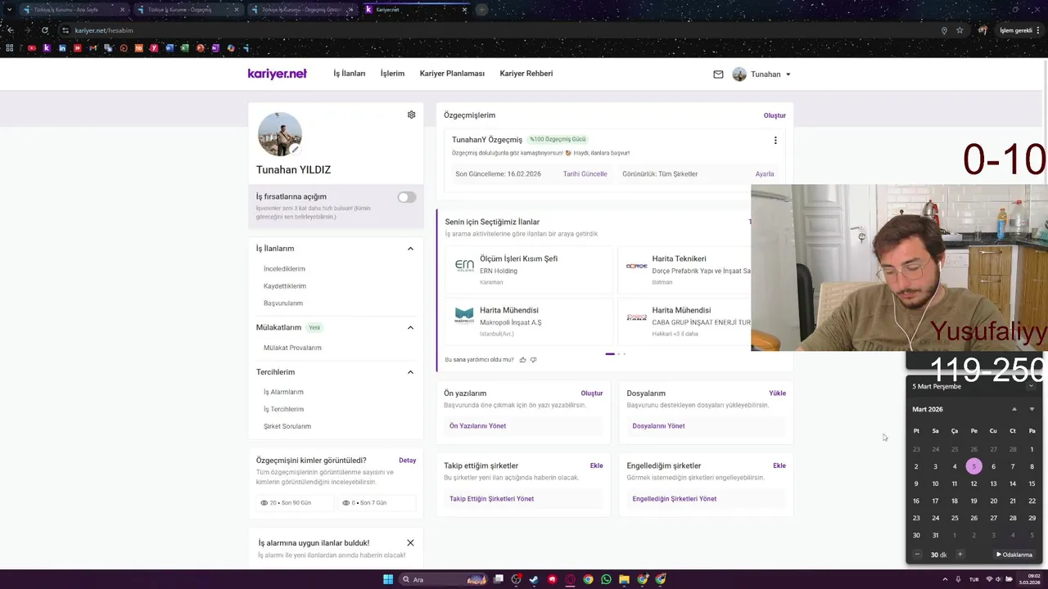Select March 13 in the calendar
The height and width of the screenshot is (589, 1048).
pyautogui.click(x=993, y=483)
